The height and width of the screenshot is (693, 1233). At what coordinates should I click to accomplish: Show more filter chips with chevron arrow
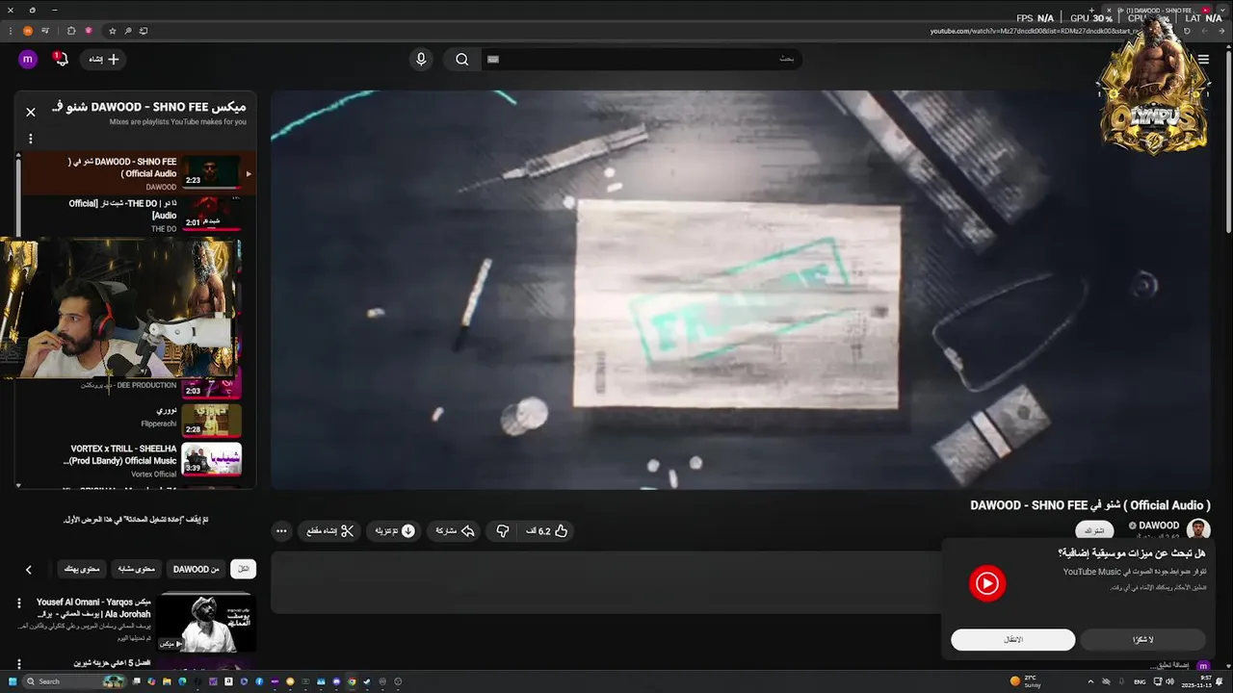29,570
